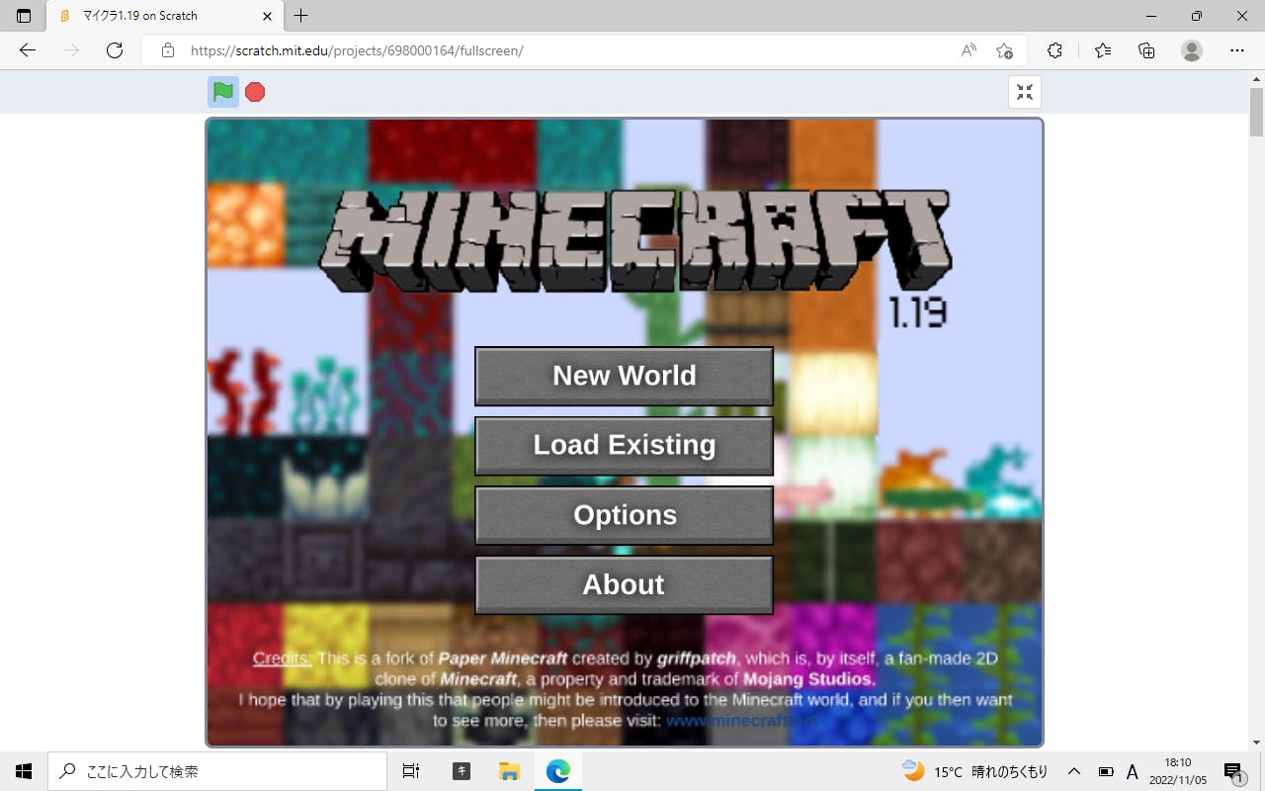1265x791 pixels.
Task: Click the green flag to start the project
Action: click(223, 92)
